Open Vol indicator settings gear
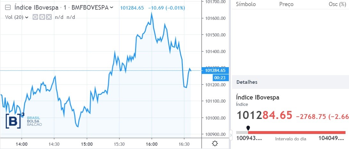The image size is (349, 149). (42, 17)
